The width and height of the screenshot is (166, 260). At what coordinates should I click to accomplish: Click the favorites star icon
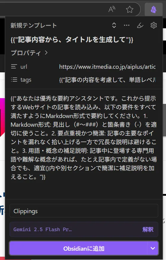(x=129, y=9)
